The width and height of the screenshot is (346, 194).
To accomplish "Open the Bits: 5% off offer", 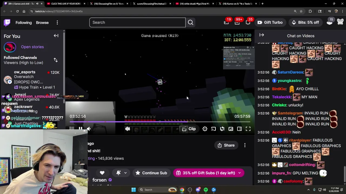I will (x=305, y=22).
